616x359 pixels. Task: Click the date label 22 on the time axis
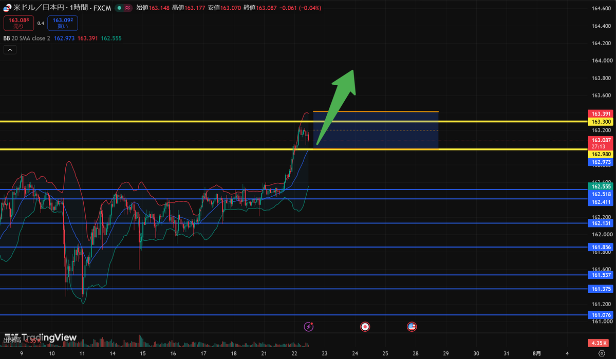(294, 353)
